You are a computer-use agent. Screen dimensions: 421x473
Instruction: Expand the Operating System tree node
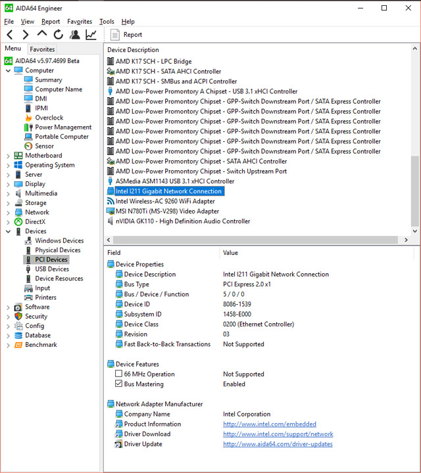(8, 166)
